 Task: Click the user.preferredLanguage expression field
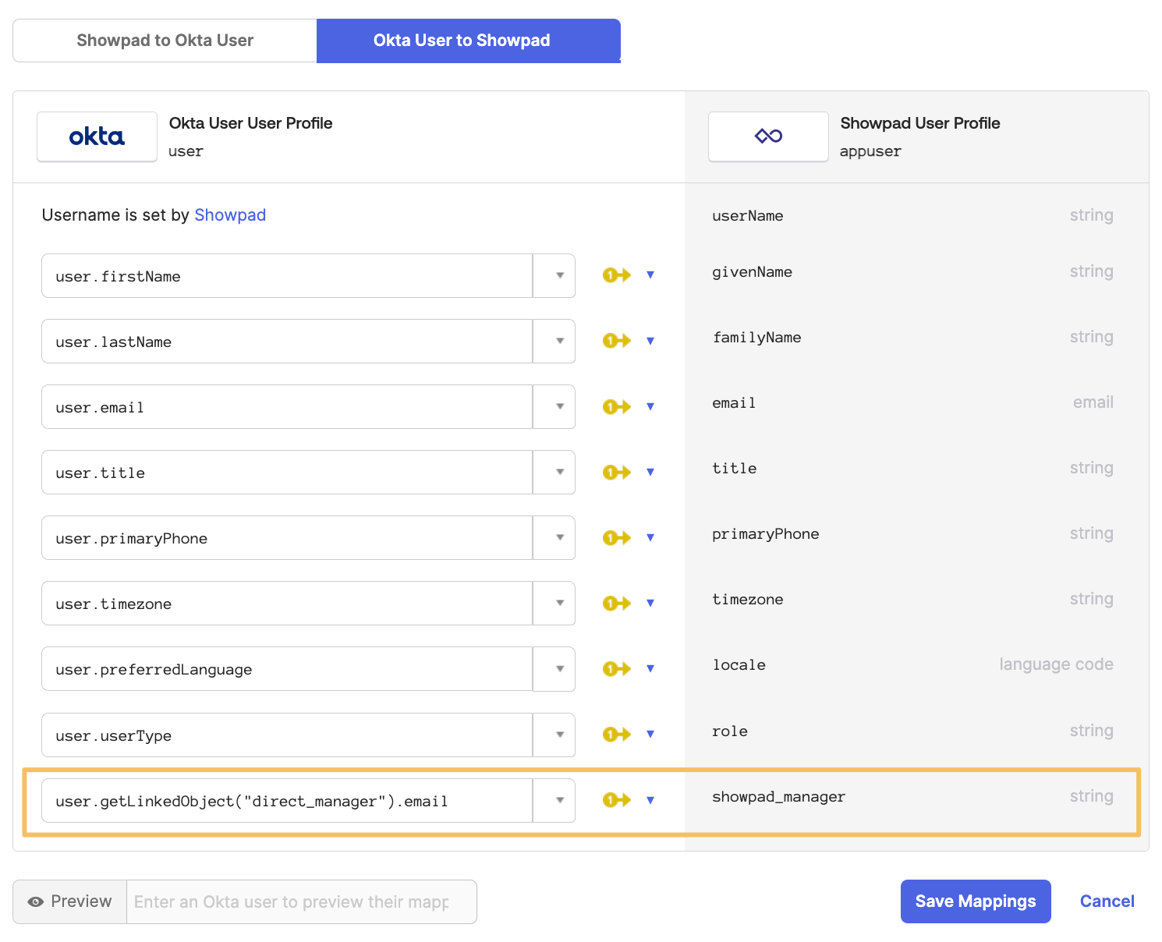tap(287, 668)
